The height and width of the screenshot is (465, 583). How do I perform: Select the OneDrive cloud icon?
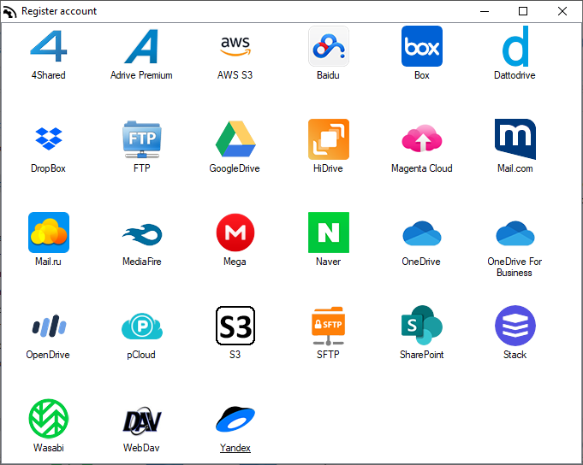pyautogui.click(x=422, y=233)
